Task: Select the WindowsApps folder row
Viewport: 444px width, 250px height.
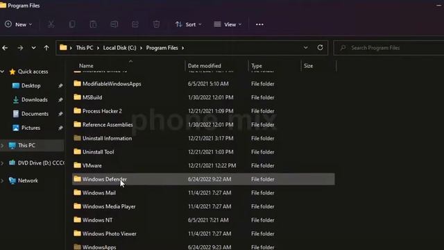Action: [203, 247]
